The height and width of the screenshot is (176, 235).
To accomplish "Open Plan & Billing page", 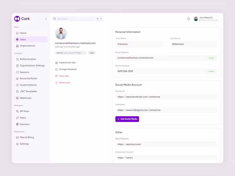I will pyautogui.click(x=31, y=137).
